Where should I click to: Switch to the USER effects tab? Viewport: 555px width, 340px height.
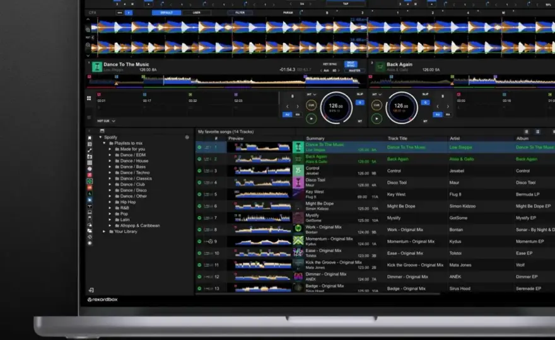point(196,13)
